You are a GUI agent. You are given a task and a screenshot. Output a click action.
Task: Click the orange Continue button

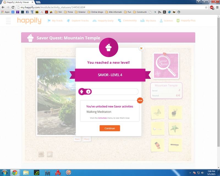pyautogui.click(x=110, y=128)
